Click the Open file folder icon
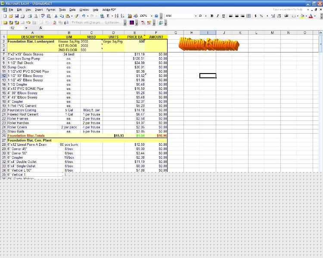 click(11, 16)
